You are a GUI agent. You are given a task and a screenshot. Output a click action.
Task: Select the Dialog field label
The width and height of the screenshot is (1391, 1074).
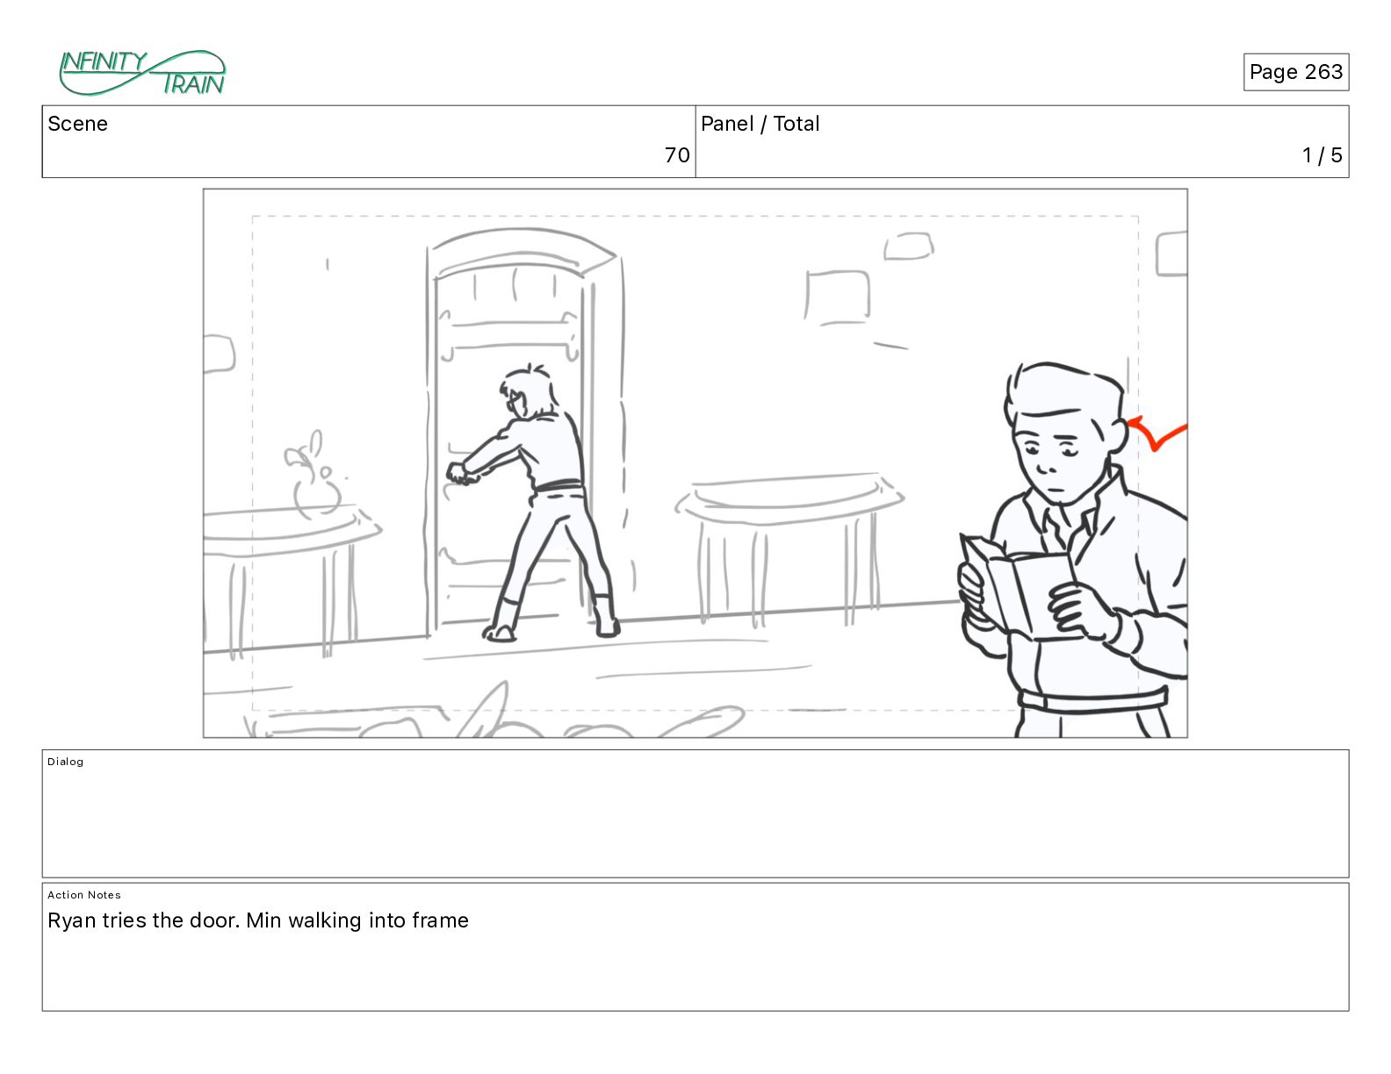click(66, 762)
